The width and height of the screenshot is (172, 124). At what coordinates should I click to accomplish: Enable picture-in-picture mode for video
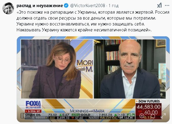[x=152, y=116]
